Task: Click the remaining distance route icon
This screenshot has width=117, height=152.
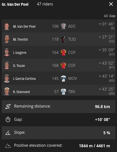Action: click(x=8, y=107)
